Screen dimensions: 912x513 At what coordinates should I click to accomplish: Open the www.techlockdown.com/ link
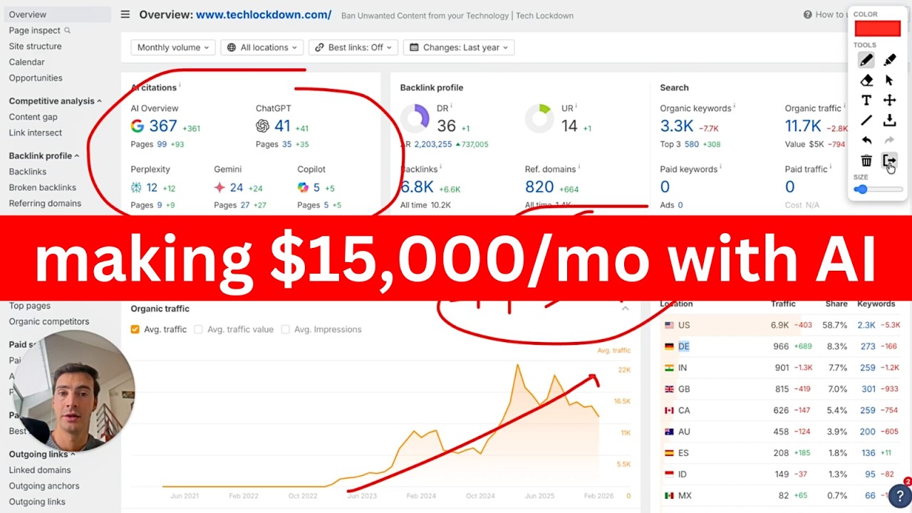(264, 14)
